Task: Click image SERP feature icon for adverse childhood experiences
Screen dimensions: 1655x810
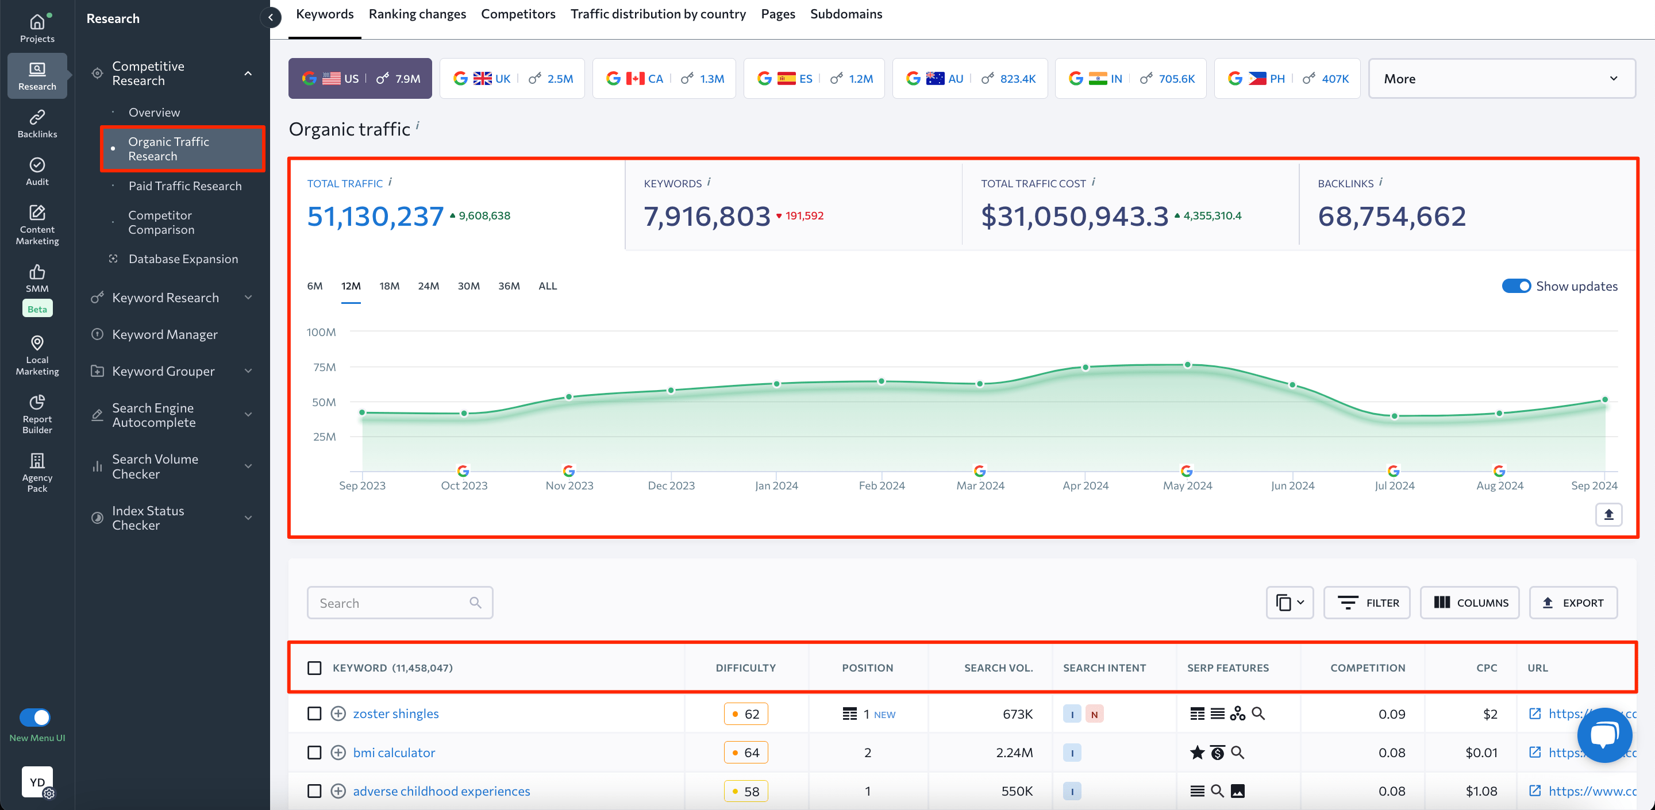Action: (1237, 790)
